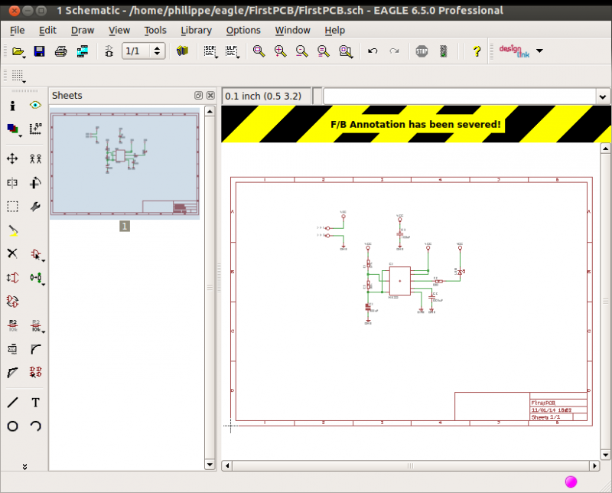612x493 pixels.
Task: Open the sheet selector 1/1 combo box
Action: [143, 51]
